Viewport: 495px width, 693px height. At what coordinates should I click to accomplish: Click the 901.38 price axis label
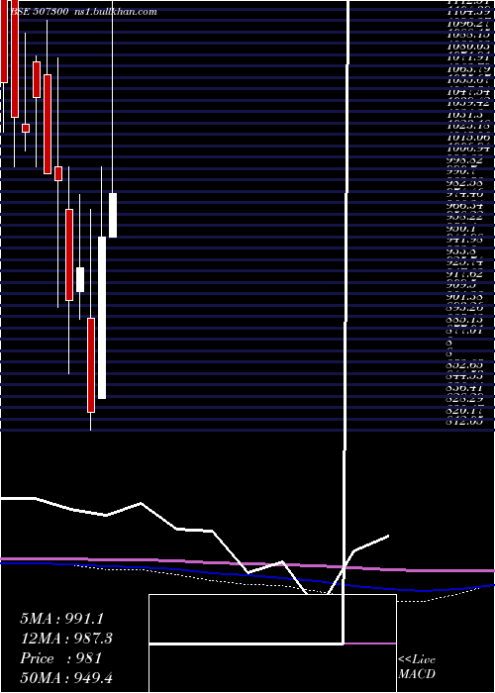tap(465, 297)
